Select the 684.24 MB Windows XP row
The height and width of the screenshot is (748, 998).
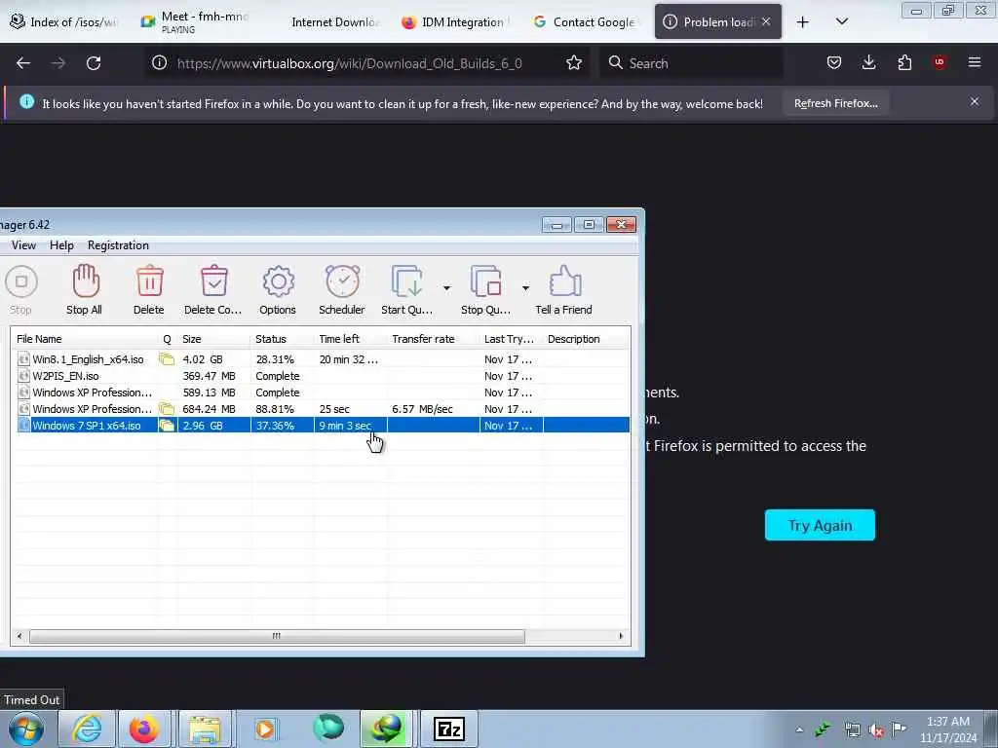point(323,409)
